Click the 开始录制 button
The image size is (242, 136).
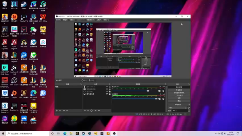click(179, 90)
